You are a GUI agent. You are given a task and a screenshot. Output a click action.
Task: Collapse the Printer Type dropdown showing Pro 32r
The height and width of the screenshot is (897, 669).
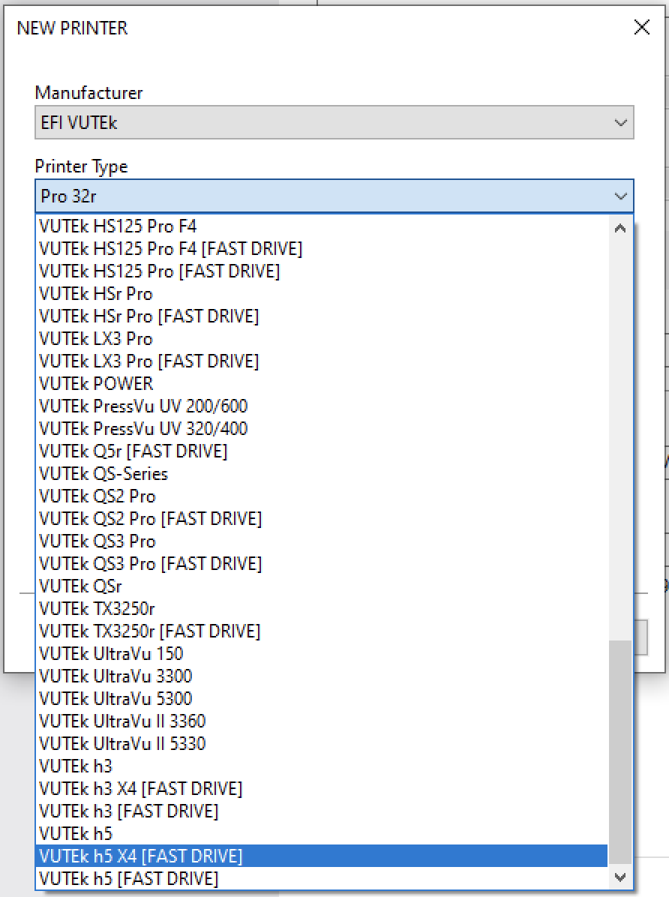[x=334, y=196]
